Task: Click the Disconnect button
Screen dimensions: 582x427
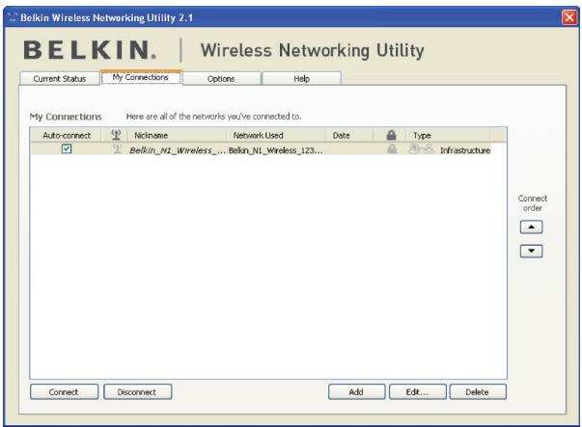Action: [x=137, y=391]
